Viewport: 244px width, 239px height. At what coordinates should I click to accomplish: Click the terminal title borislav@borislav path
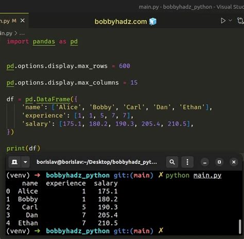97,162
